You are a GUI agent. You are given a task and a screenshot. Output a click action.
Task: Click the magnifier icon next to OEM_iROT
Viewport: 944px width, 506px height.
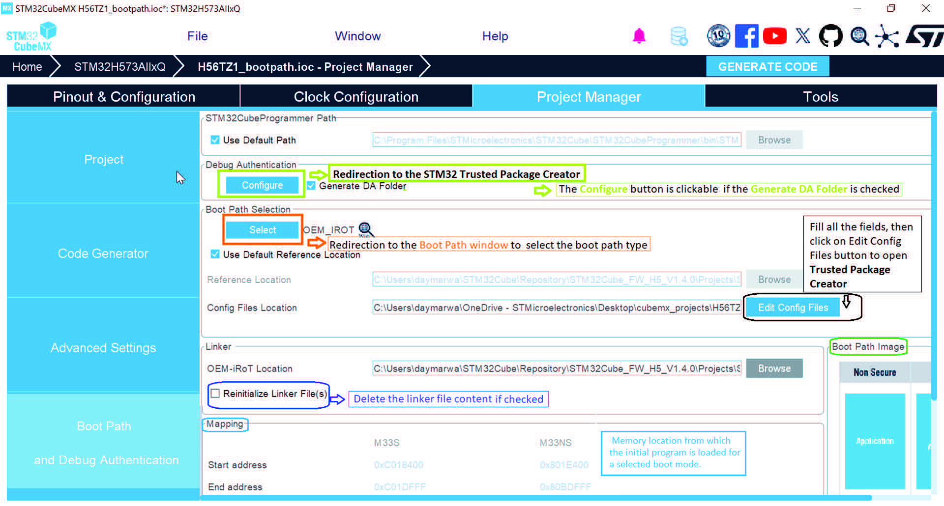(366, 229)
